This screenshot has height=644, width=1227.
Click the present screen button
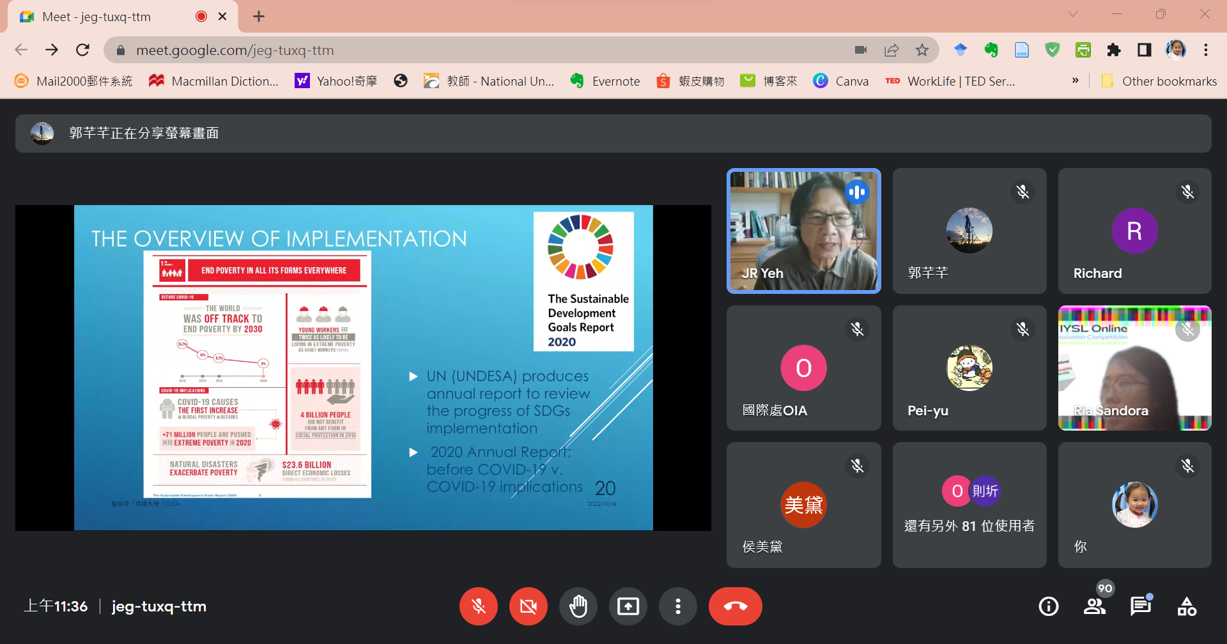point(628,606)
